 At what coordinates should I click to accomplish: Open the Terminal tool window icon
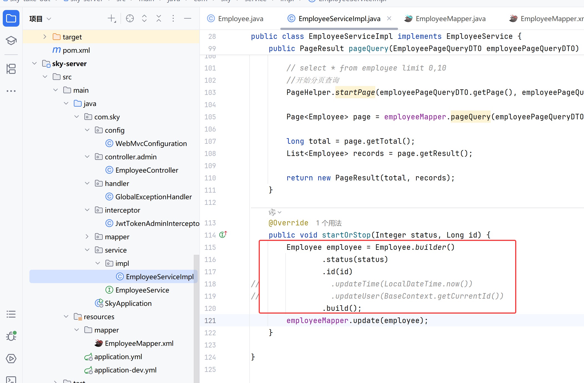tap(11, 379)
